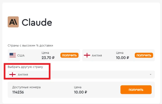The image size is (162, 104).
Task: Click the Claude AI logo icon
Action: point(13,22)
